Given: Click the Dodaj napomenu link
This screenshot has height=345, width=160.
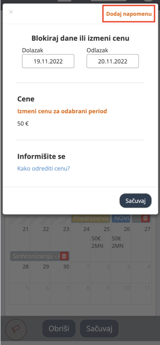Looking at the screenshot, I should [x=129, y=13].
